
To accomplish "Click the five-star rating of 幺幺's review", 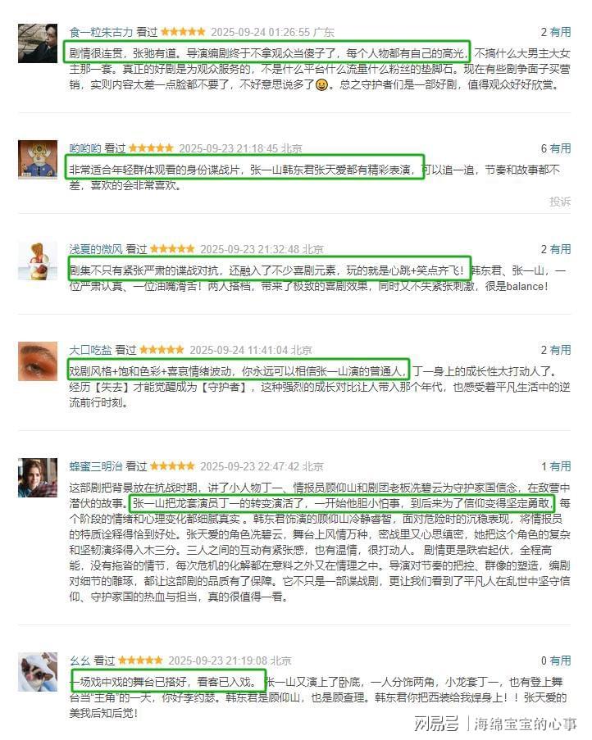I will point(140,661).
